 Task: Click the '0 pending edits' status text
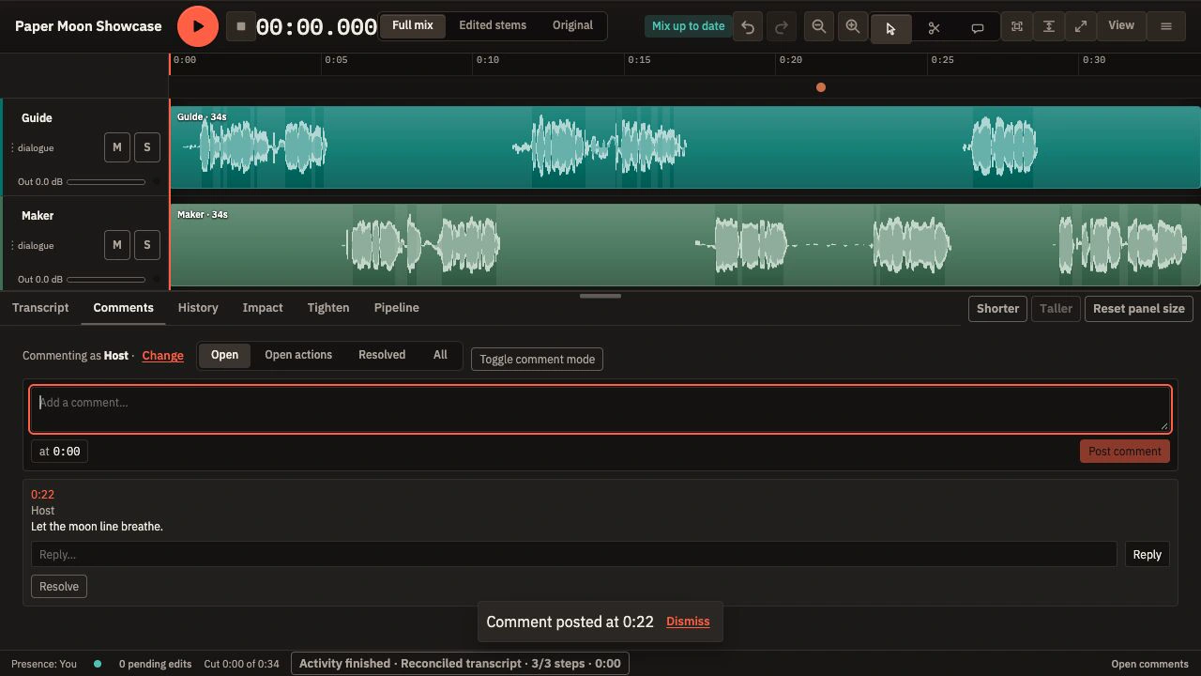155,664
